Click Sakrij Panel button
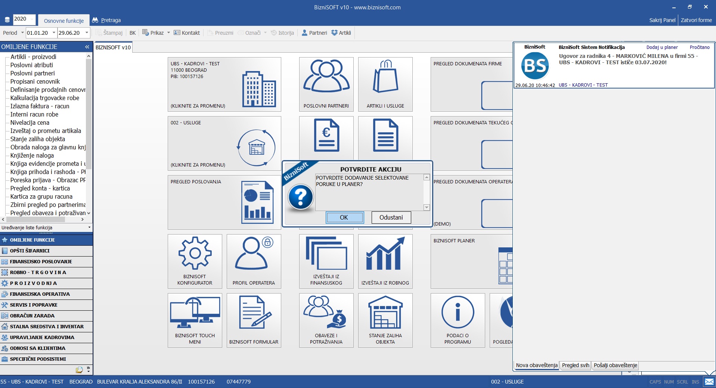The height and width of the screenshot is (388, 716). pyautogui.click(x=662, y=20)
